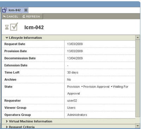Image resolution: width=141 pixels, height=129 pixels.
Task: Select the Users viewer group value
Action: tap(71, 108)
